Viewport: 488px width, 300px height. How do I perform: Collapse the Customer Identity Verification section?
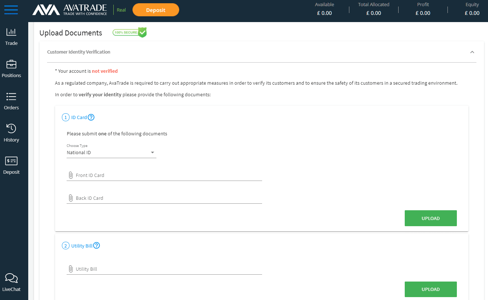pyautogui.click(x=472, y=52)
